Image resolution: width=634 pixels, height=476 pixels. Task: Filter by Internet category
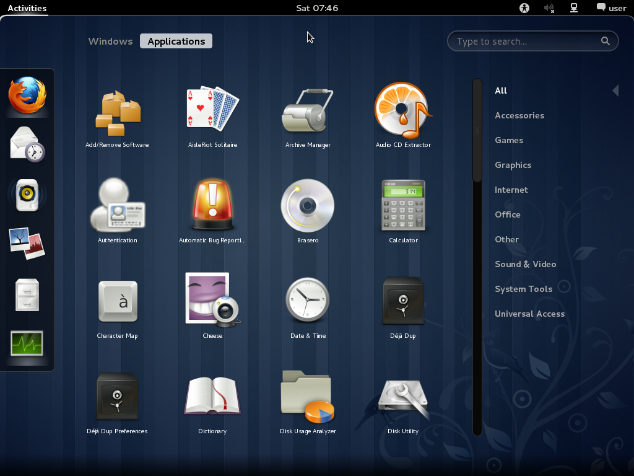click(x=511, y=190)
